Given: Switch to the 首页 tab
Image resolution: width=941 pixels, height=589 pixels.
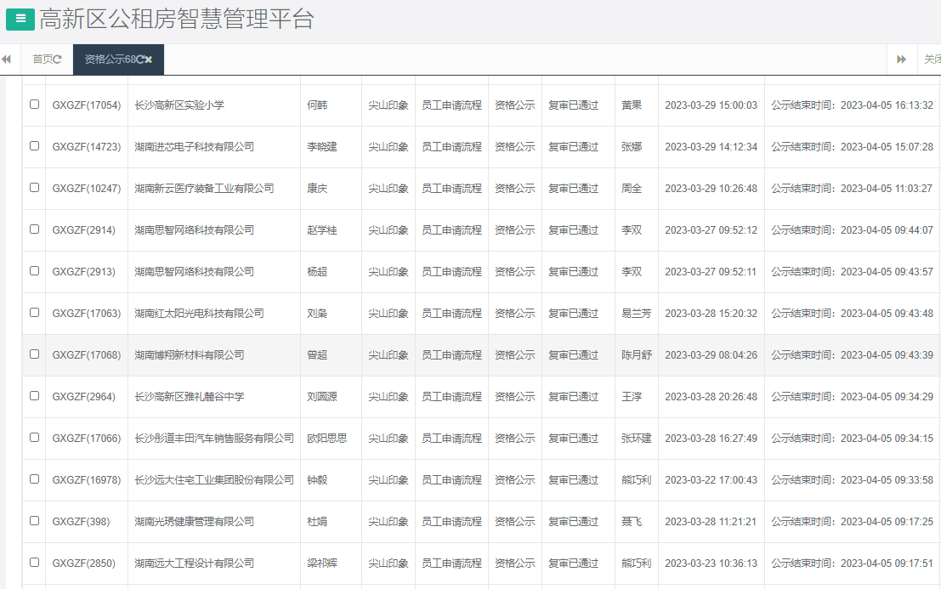Looking at the screenshot, I should [40, 59].
